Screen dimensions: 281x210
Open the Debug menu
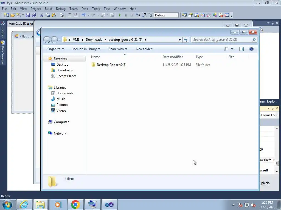(x=61, y=9)
